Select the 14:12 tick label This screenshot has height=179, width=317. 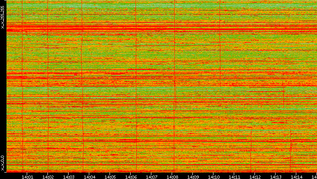coord(255,177)
